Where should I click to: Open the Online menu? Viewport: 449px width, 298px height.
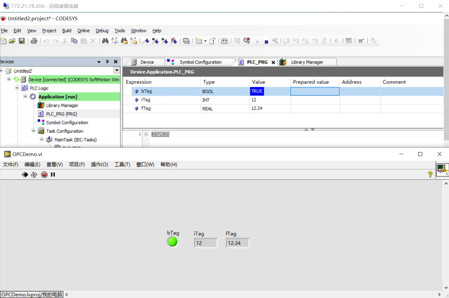click(x=83, y=30)
